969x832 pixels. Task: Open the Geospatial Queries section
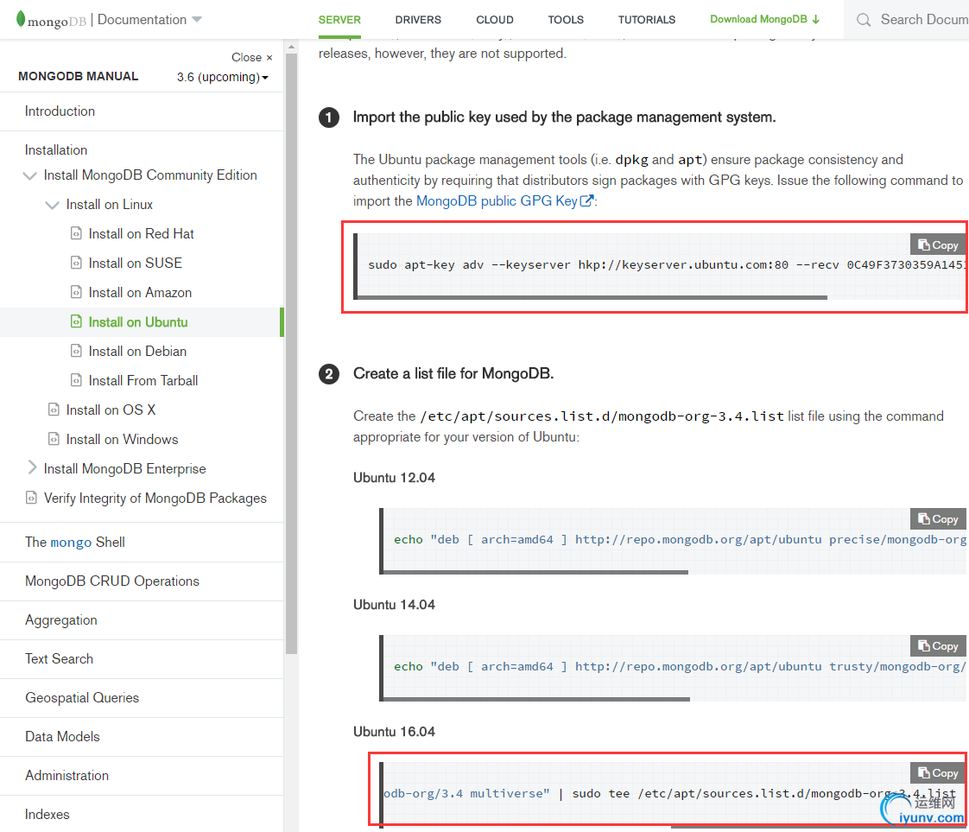pyautogui.click(x=82, y=698)
